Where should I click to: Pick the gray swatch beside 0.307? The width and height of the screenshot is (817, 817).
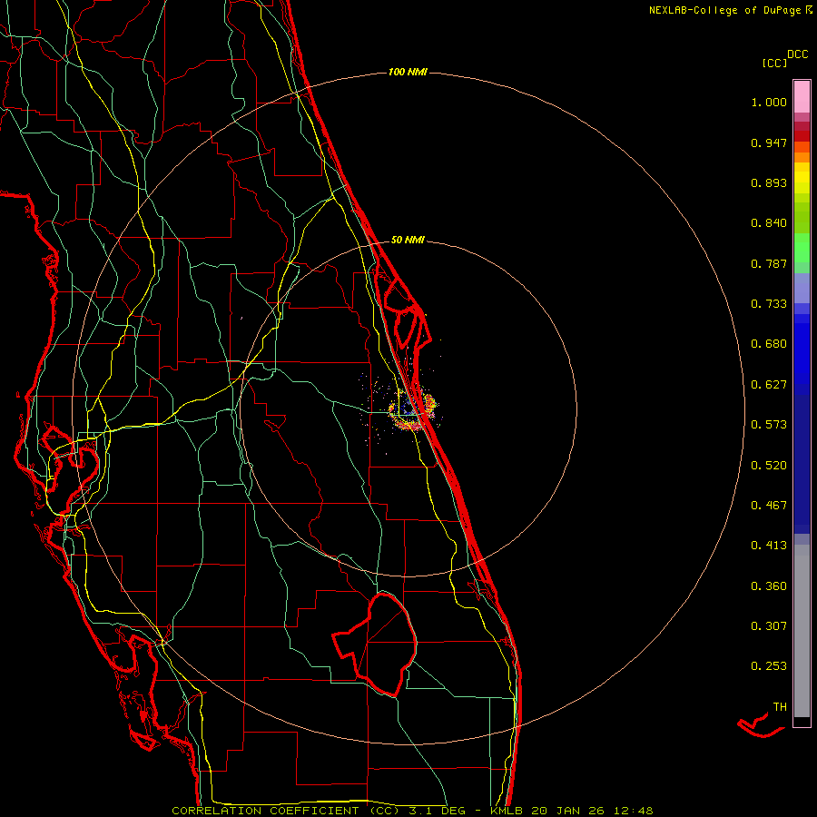(x=802, y=631)
